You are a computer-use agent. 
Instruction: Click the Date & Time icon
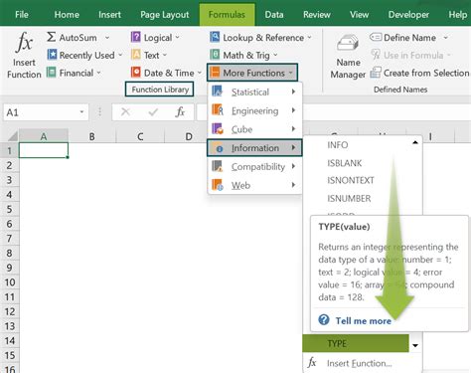(136, 73)
